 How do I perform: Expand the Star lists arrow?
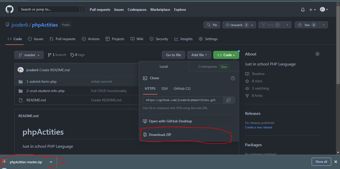[324, 25]
